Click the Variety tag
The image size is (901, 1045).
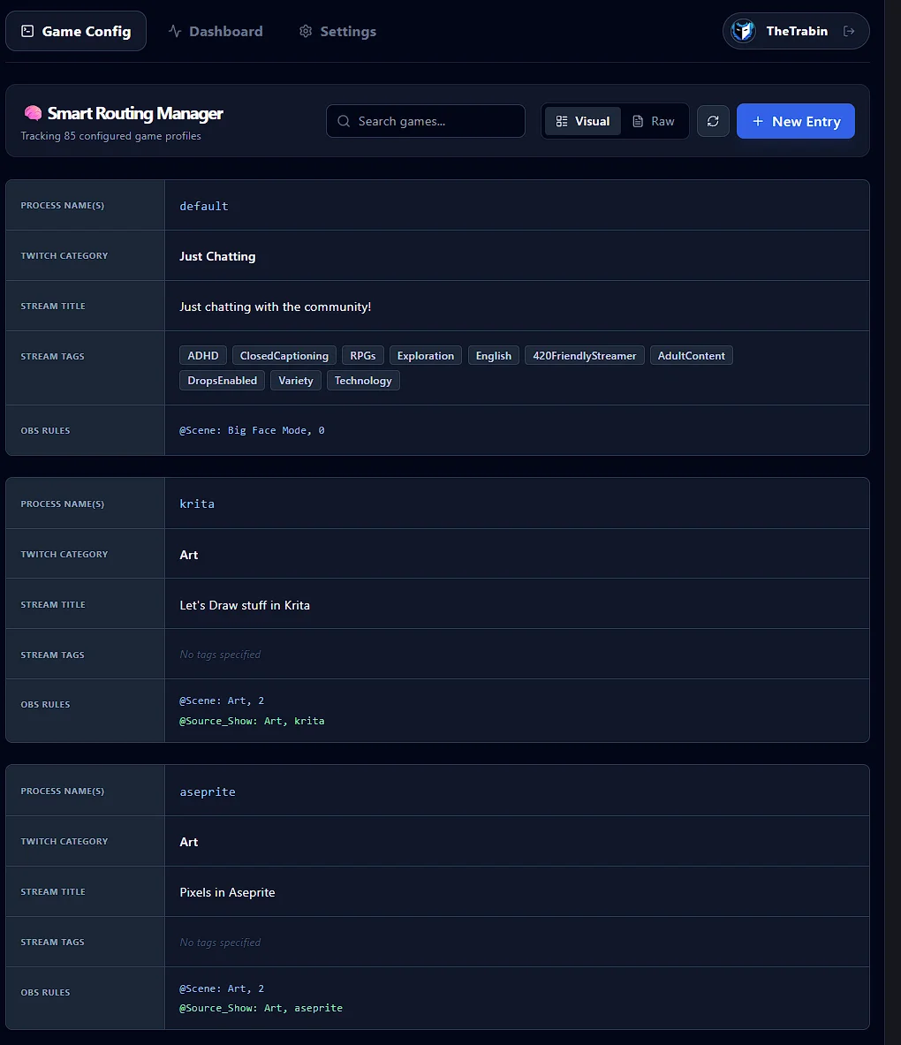pyautogui.click(x=296, y=381)
